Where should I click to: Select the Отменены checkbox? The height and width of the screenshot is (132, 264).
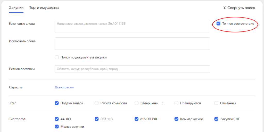(x=217, y=103)
